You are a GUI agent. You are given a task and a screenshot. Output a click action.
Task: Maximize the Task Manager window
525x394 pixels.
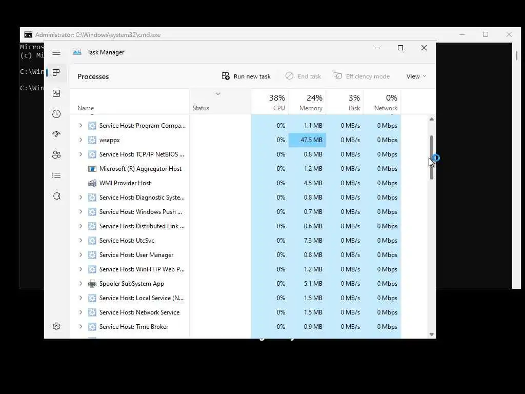pyautogui.click(x=400, y=48)
